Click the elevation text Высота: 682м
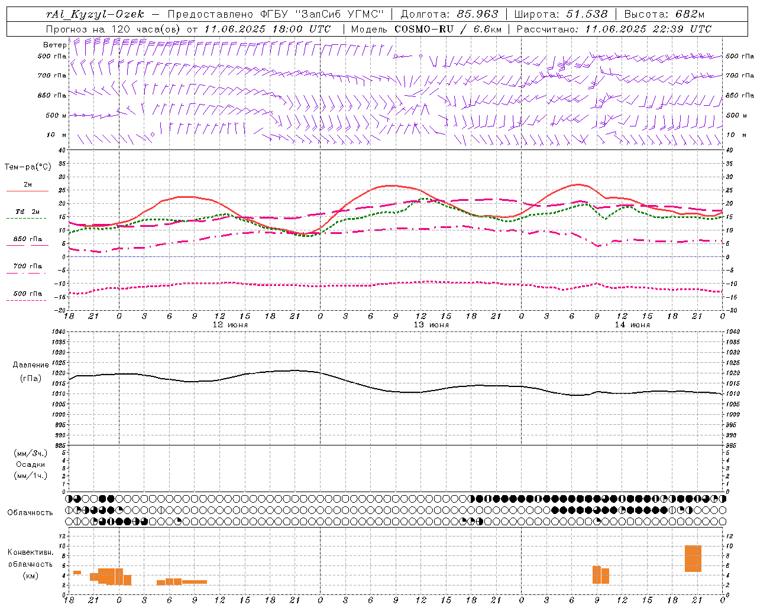This screenshot has height=605, width=757. [x=664, y=14]
